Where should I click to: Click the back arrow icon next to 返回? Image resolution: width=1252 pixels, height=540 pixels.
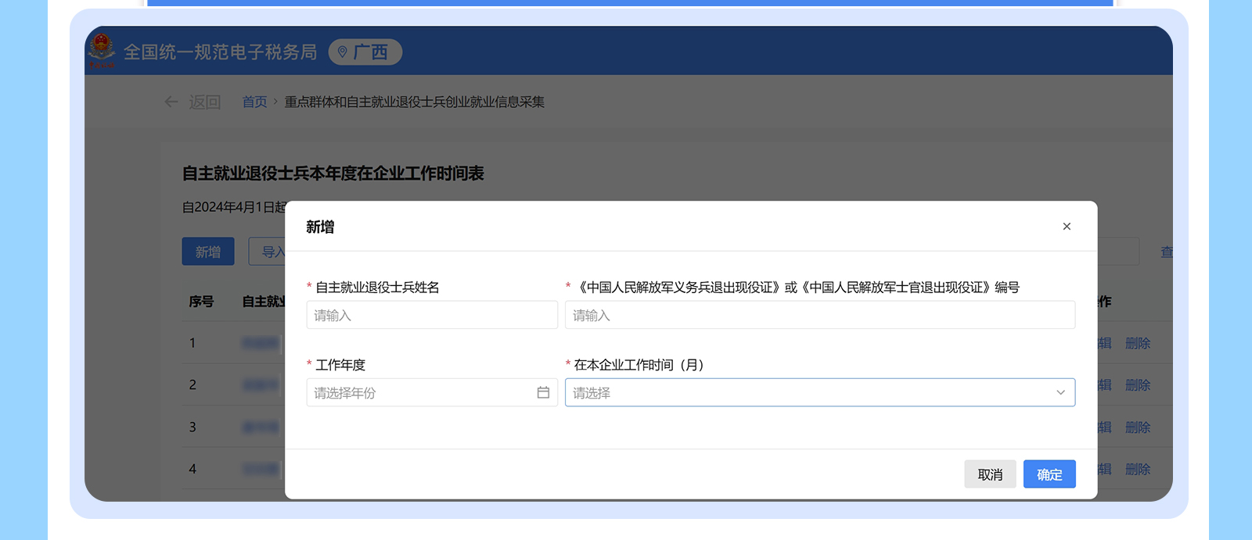[x=171, y=102]
